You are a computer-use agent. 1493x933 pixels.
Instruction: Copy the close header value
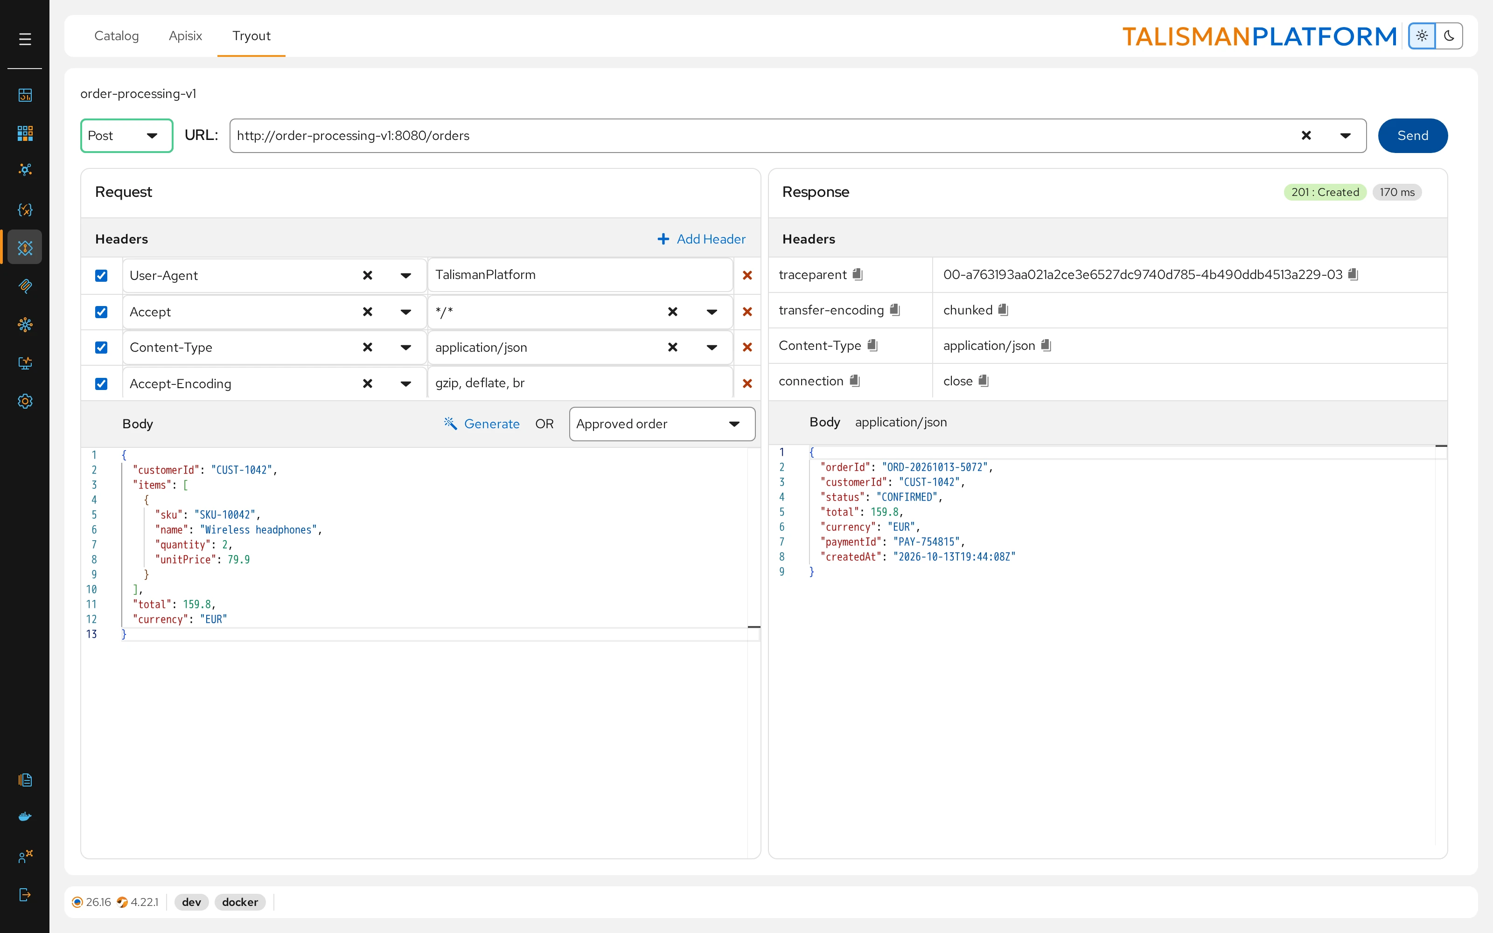984,381
